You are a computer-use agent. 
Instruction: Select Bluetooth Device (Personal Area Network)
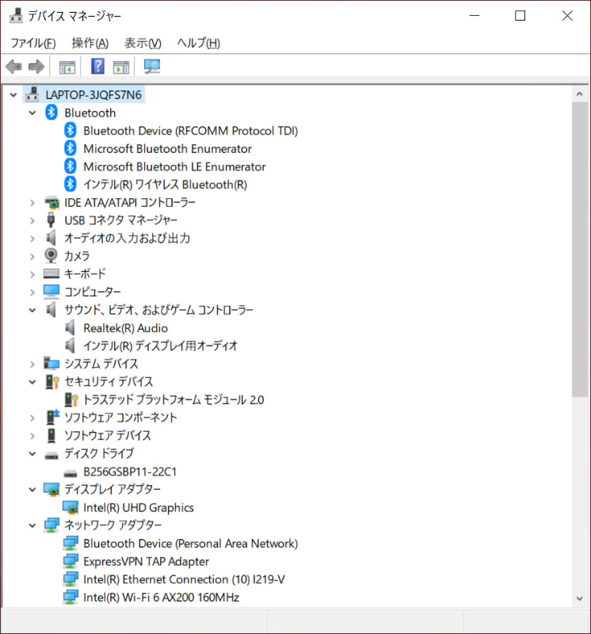[190, 544]
